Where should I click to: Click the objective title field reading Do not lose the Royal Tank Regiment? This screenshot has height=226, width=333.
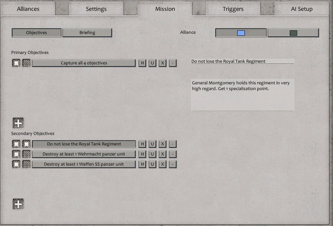(243, 61)
